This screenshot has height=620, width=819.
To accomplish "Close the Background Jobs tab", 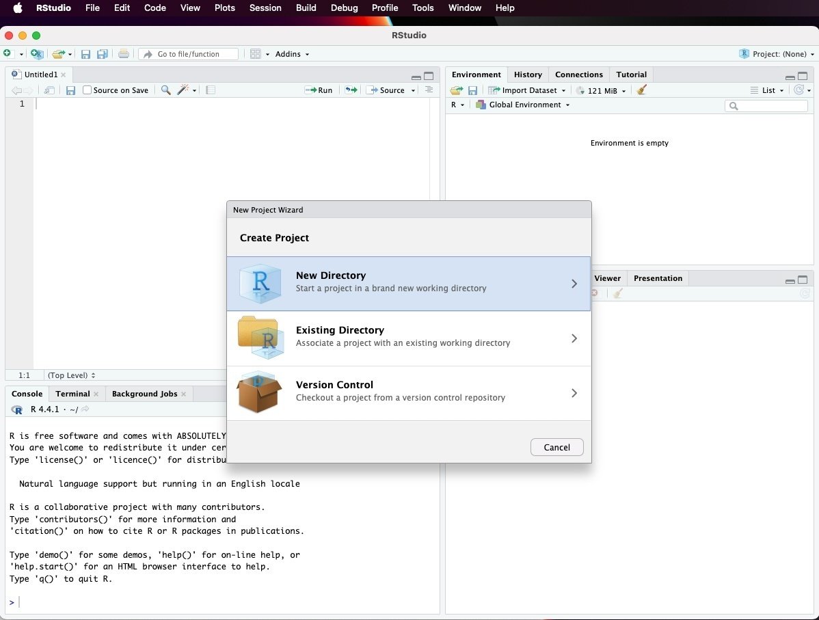I will (x=183, y=394).
